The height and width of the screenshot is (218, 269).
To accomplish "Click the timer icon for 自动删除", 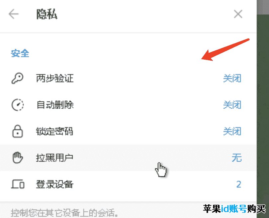I will [18, 105].
